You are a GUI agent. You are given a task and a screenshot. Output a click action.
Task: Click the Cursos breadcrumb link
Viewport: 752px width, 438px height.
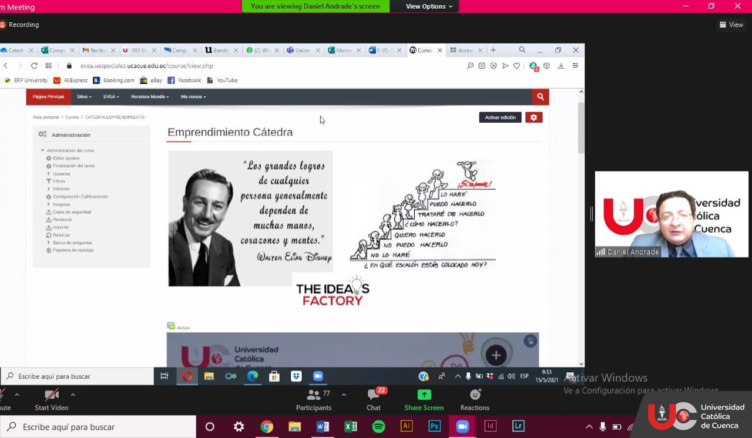pyautogui.click(x=72, y=117)
